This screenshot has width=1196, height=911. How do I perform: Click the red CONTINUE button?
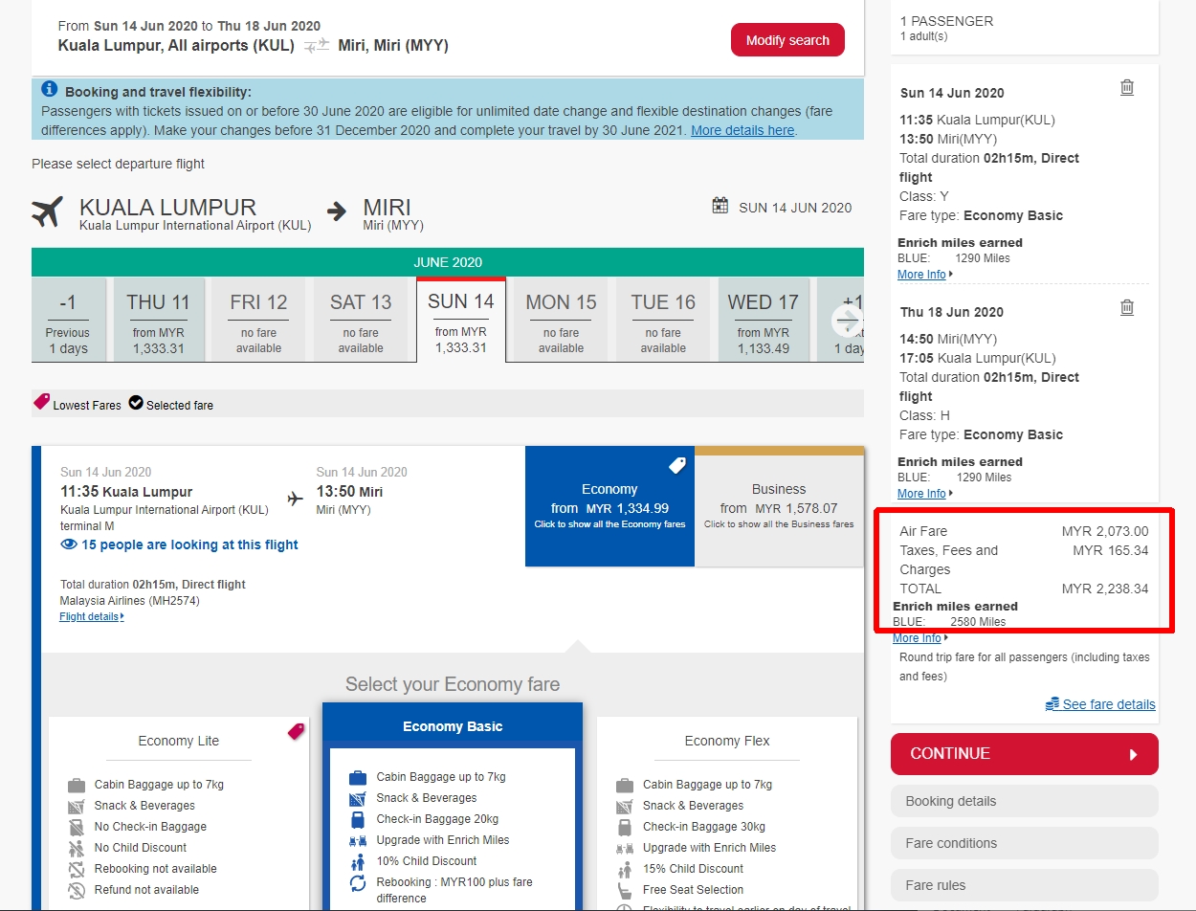click(x=1024, y=754)
